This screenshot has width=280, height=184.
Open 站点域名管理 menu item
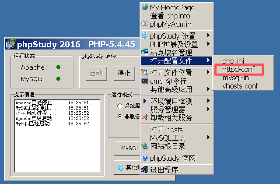[177, 53]
